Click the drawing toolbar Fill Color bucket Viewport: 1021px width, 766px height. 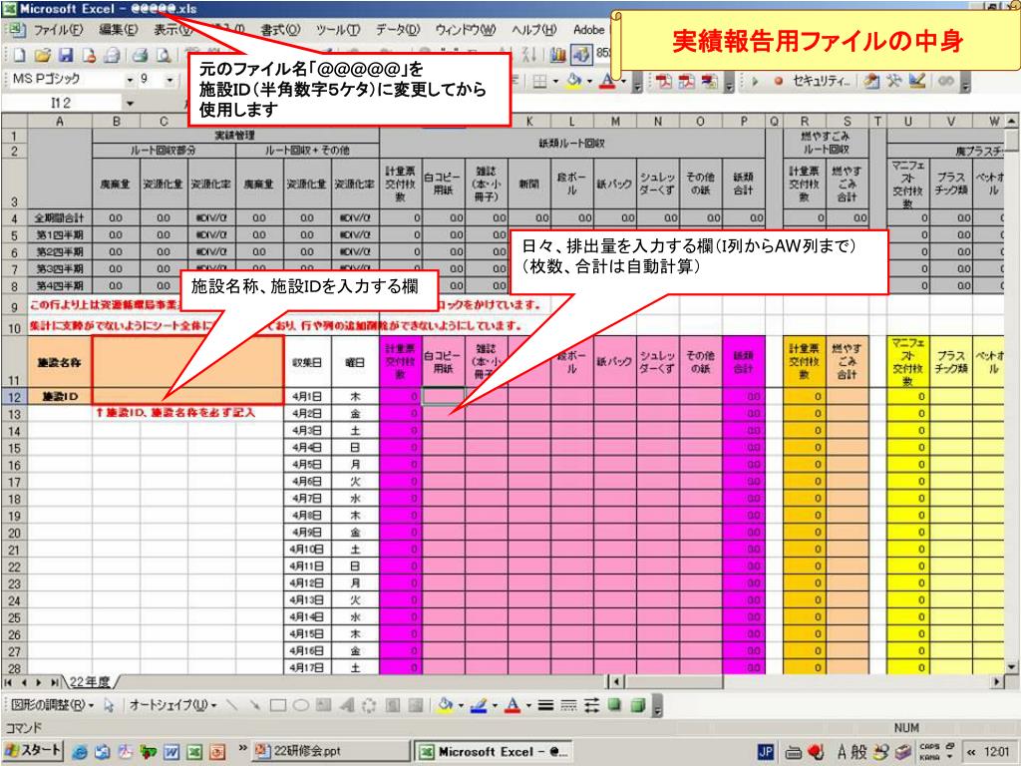(x=445, y=705)
